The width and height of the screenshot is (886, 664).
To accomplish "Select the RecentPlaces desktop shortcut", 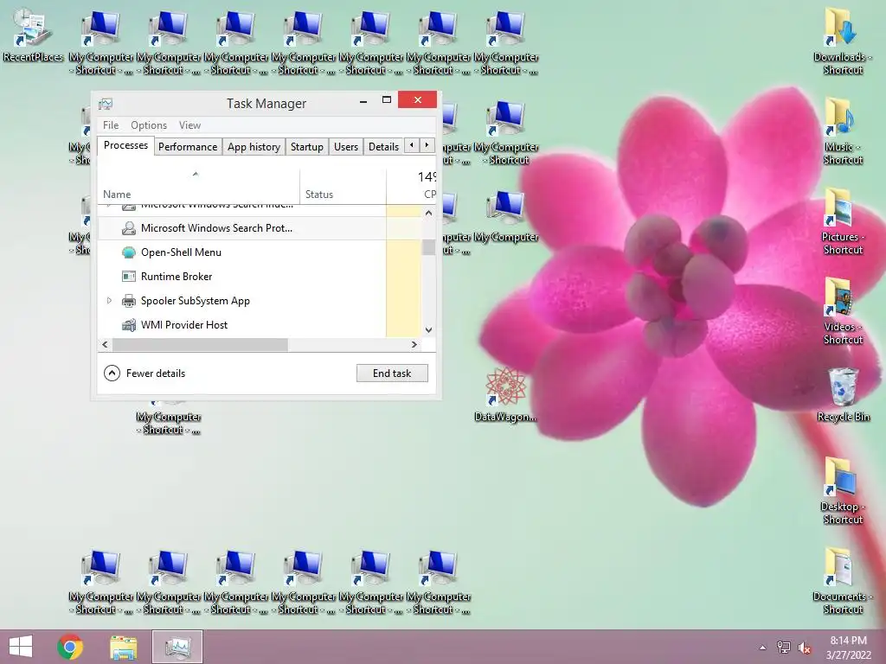I will pyautogui.click(x=33, y=35).
